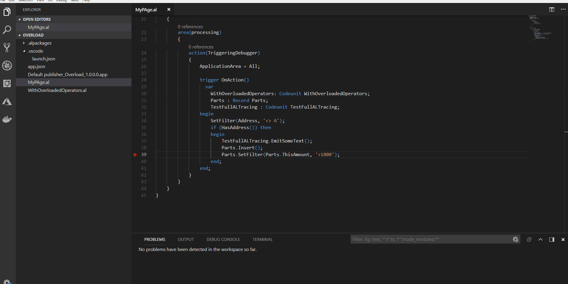This screenshot has width=568, height=284.
Task: Switch to the TERMINAL tab
Action: click(x=262, y=240)
